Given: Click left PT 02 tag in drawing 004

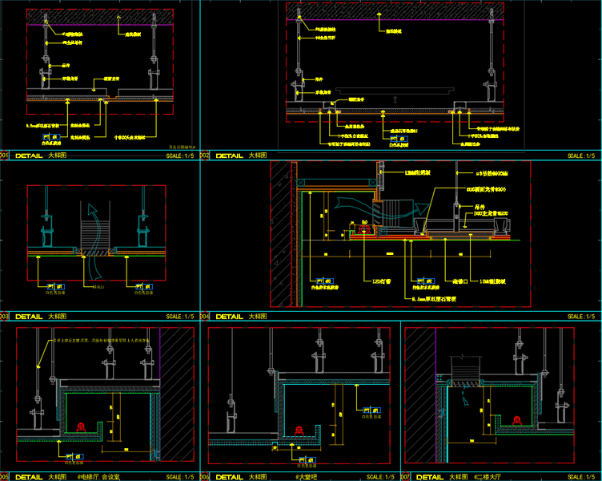Looking at the screenshot, I should point(324,281).
